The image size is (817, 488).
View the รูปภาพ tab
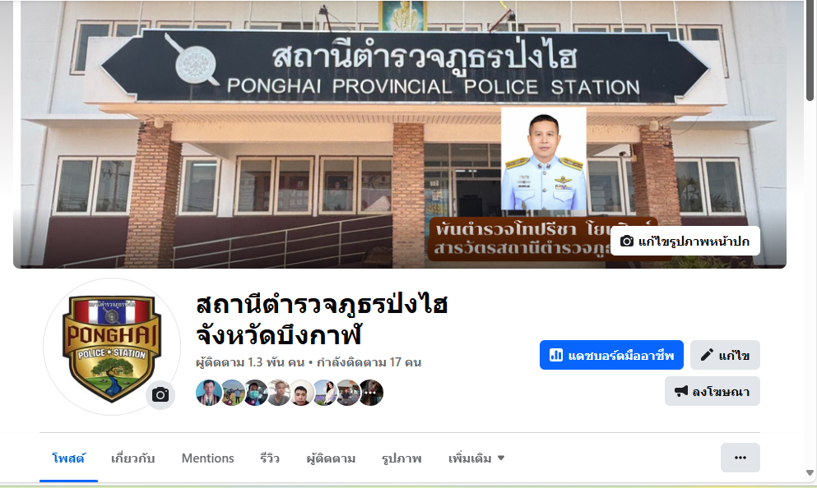coord(402,458)
